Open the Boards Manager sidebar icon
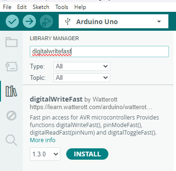This screenshot has height=171, width=176. (x=11, y=67)
